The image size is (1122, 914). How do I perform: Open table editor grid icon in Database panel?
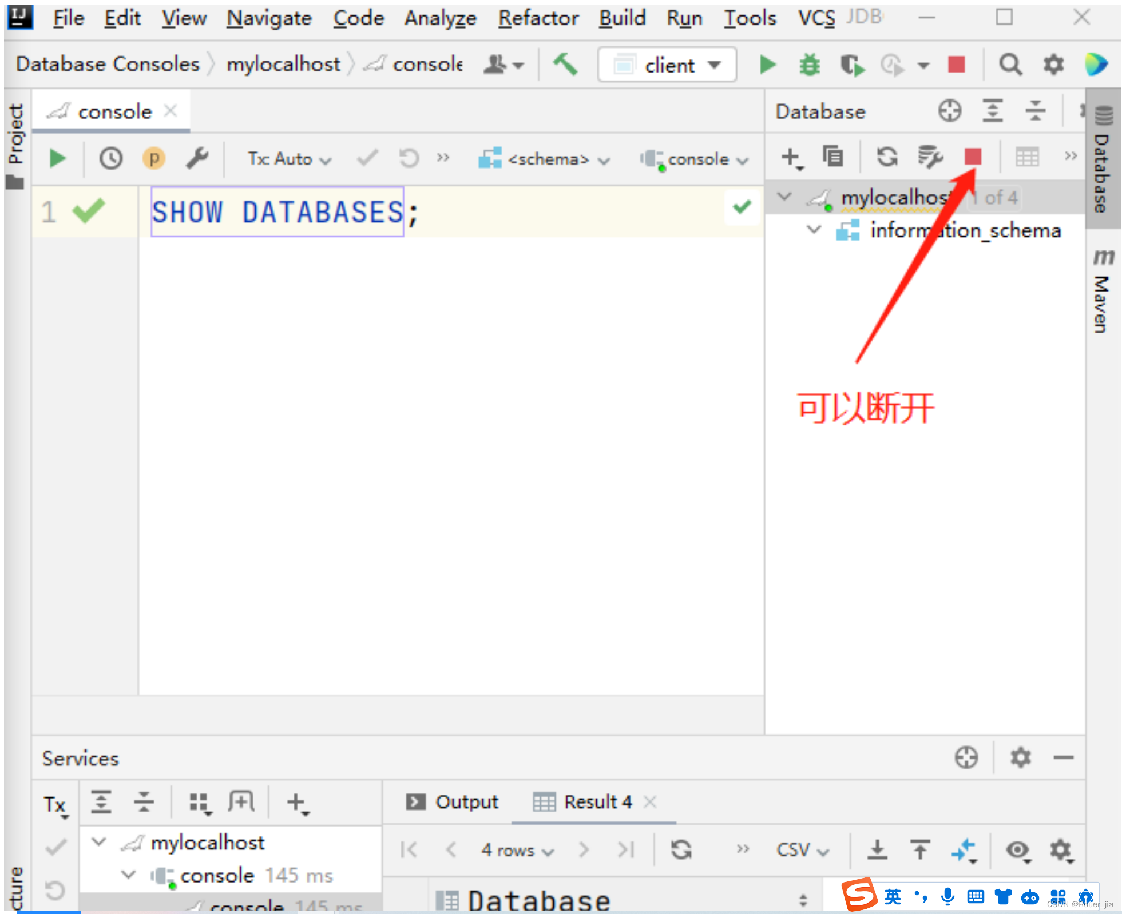point(1027,157)
